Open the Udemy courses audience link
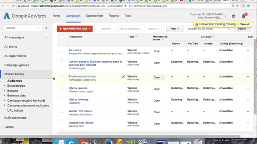Image resolution: width=257 pixels, height=144 pixels. pyautogui.click(x=78, y=88)
